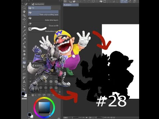Select the Move layer tool
The width and height of the screenshot is (159, 119).
tap(24, 20)
